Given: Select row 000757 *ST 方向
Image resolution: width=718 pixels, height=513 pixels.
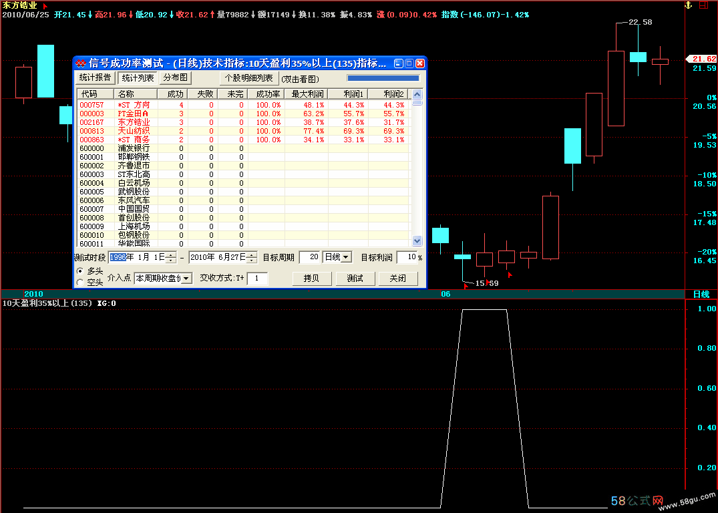Looking at the screenshot, I should point(244,105).
